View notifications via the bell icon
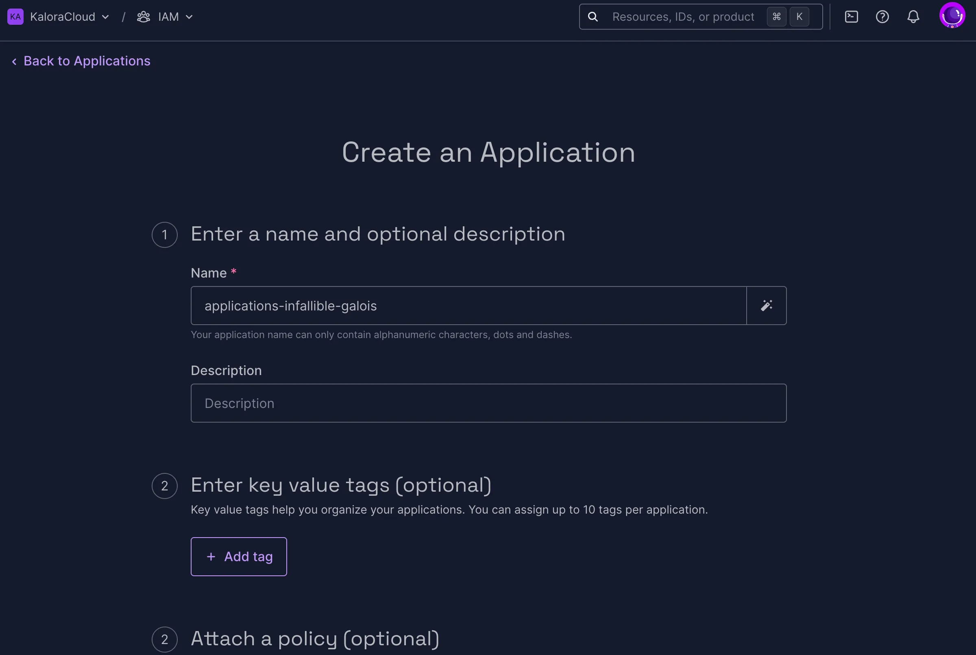976x655 pixels. point(913,16)
